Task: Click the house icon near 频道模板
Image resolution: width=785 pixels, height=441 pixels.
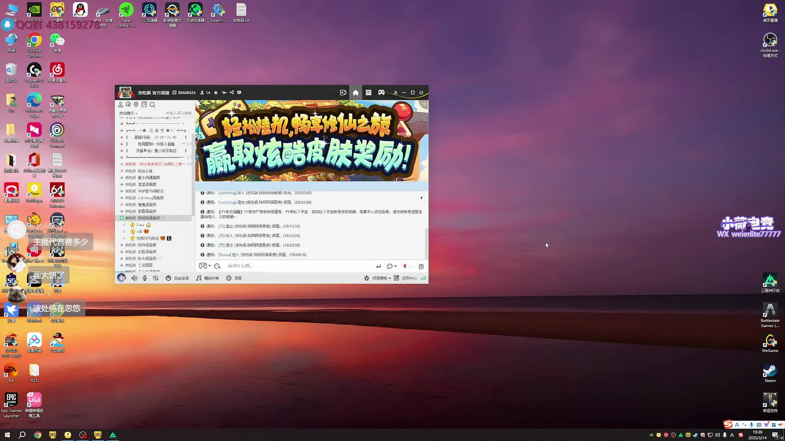Action: click(367, 278)
